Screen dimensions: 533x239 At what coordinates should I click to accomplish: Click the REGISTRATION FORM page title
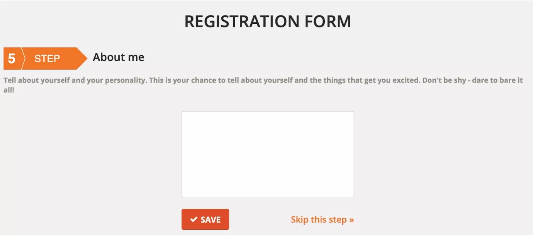268,22
